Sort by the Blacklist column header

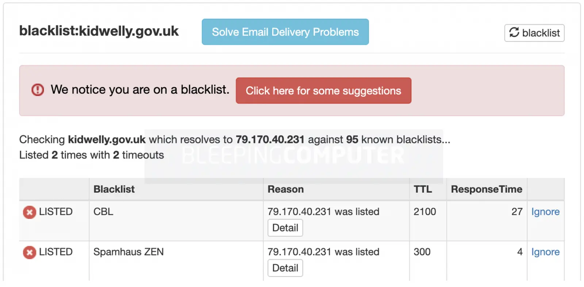(114, 189)
